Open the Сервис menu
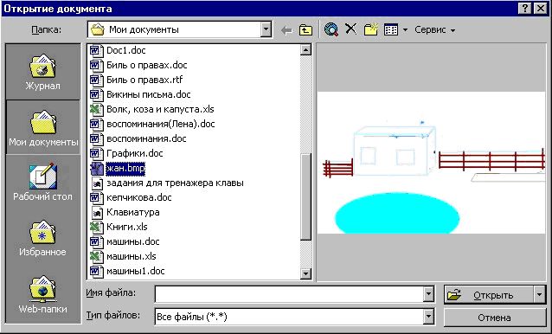The width and height of the screenshot is (552, 334). 434,30
